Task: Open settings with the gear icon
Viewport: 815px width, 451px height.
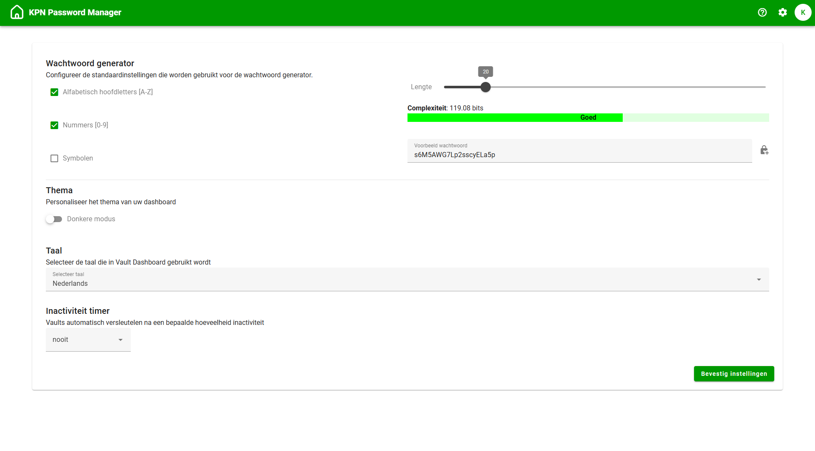Action: (x=783, y=12)
